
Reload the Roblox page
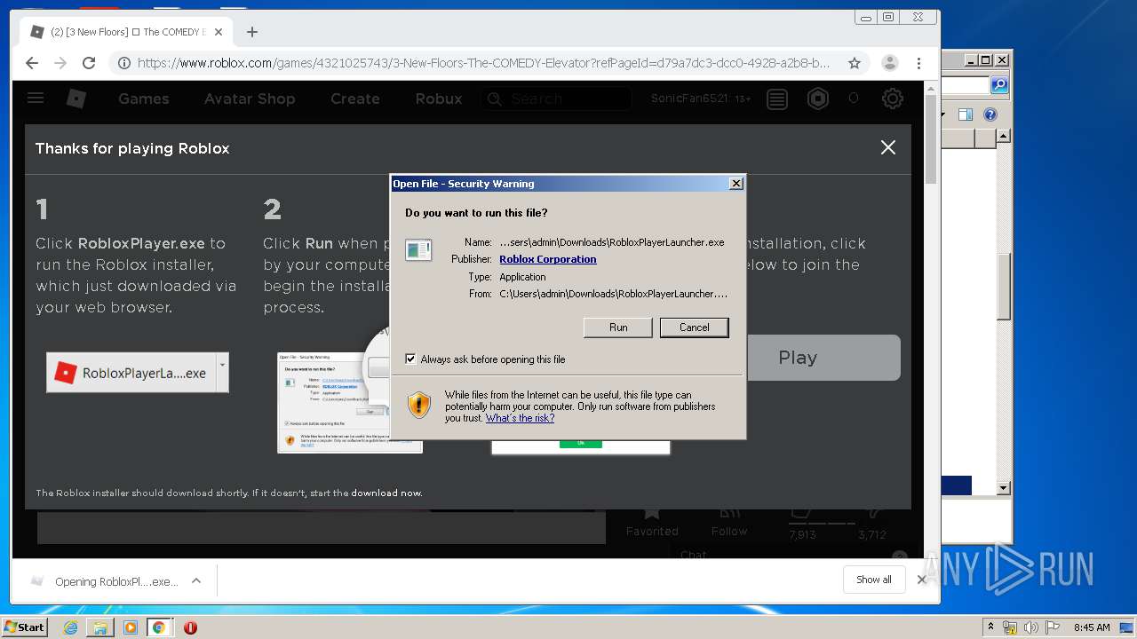[x=89, y=63]
